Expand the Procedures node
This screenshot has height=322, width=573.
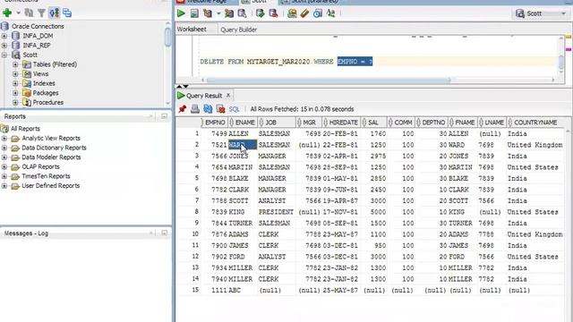tap(15, 102)
